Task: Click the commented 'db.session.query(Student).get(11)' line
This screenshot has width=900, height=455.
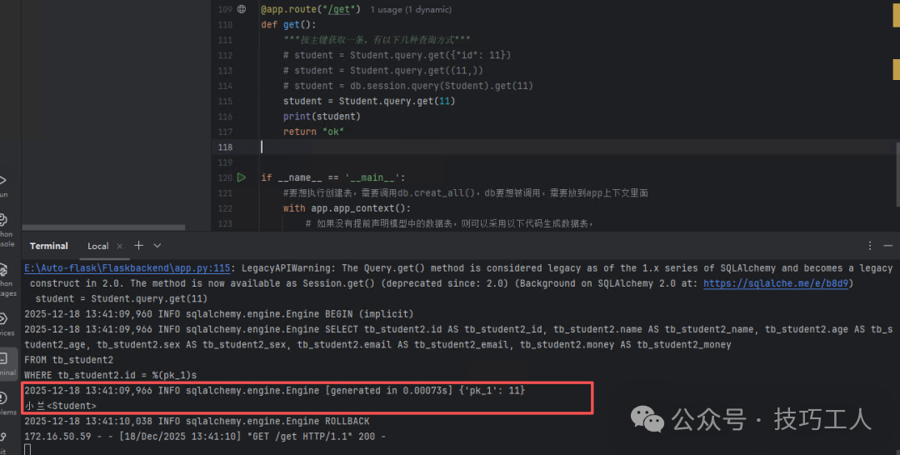Action: (x=408, y=86)
